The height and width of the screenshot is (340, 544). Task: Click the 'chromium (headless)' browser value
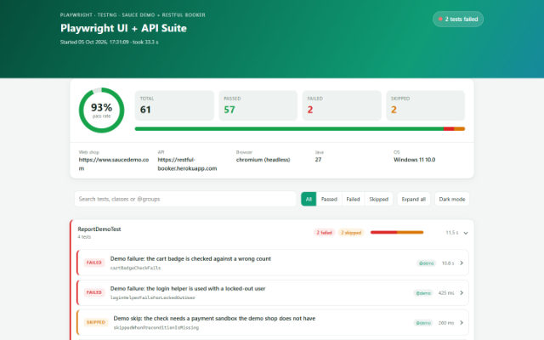tap(263, 160)
